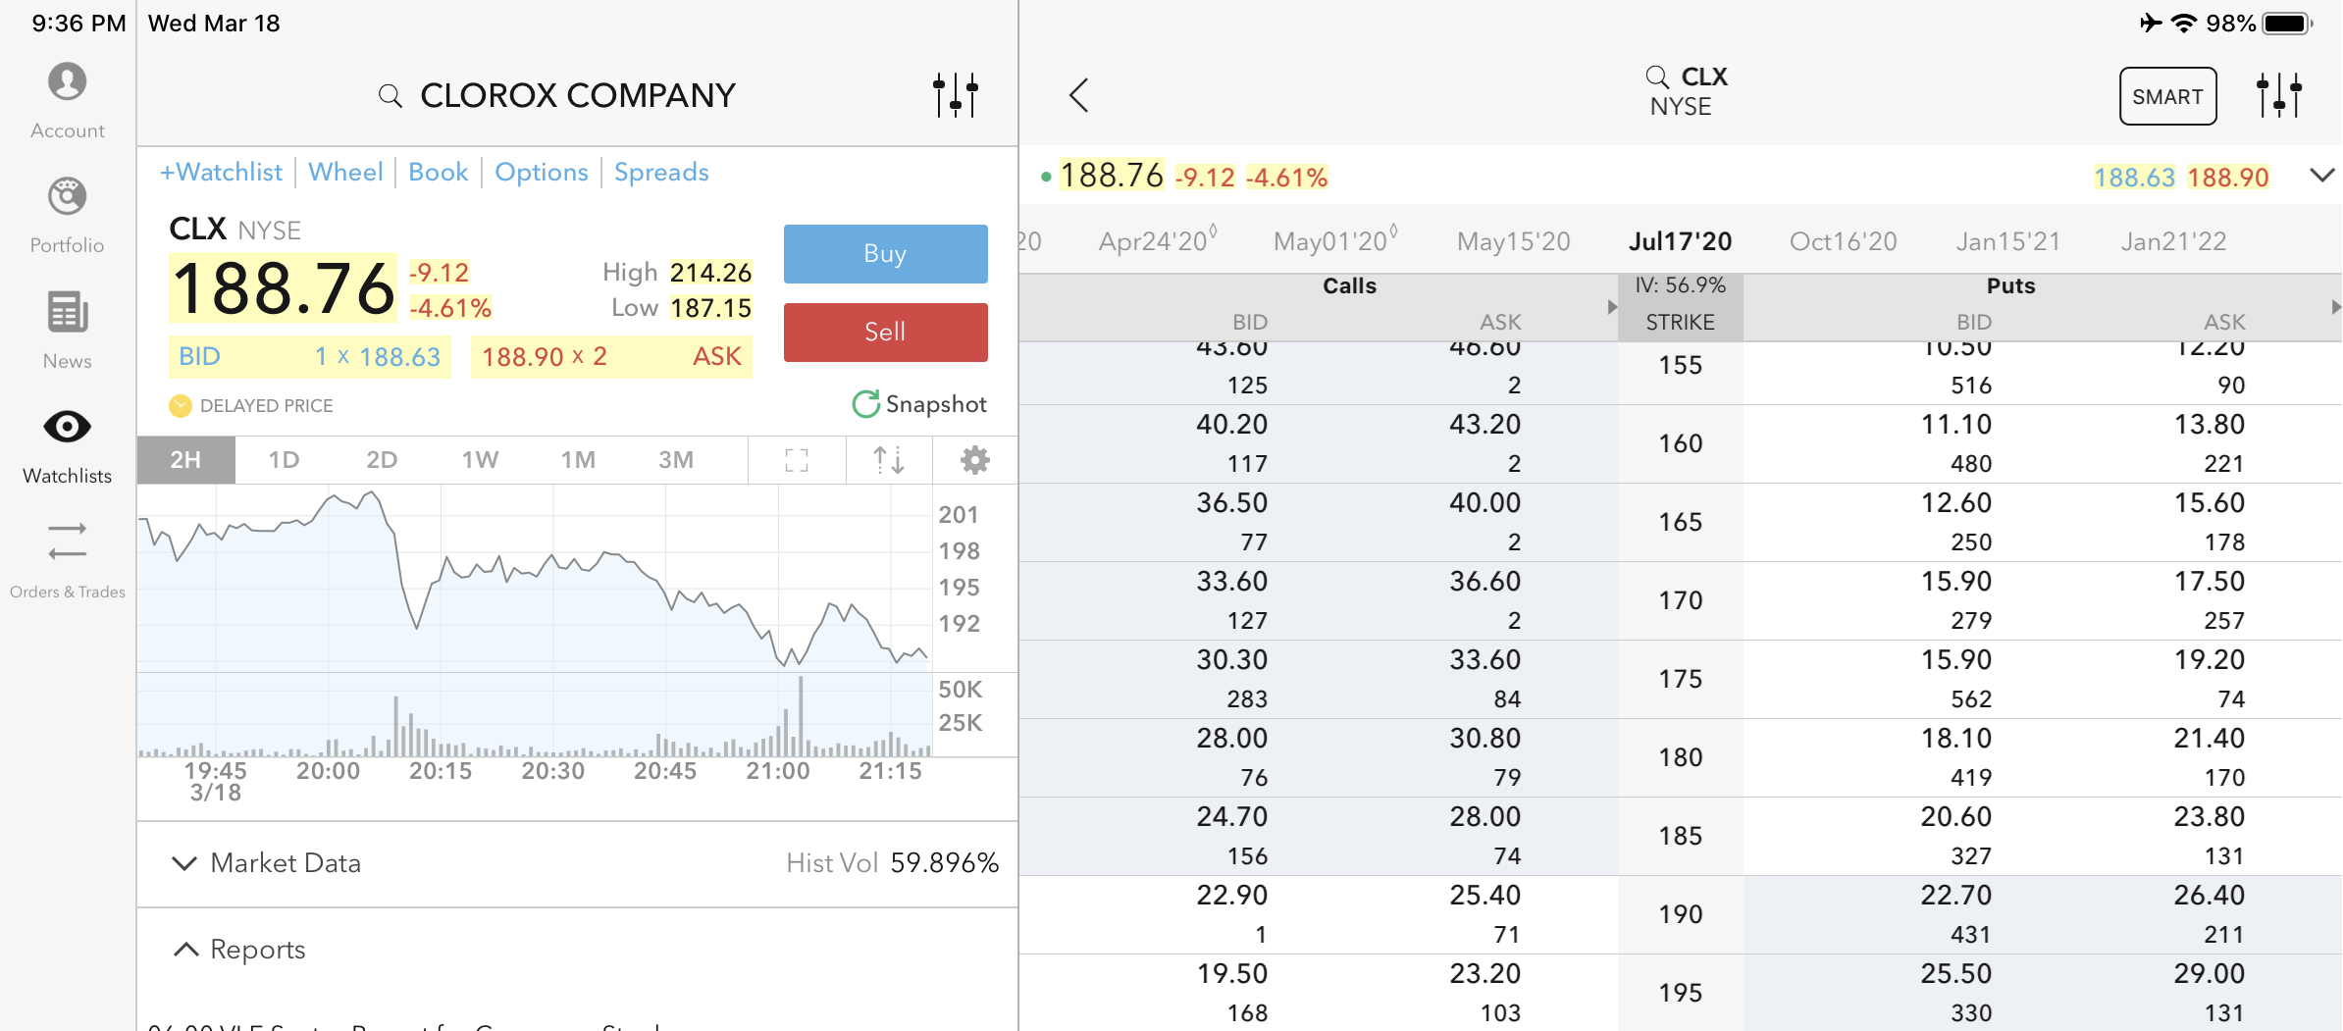Image resolution: width=2343 pixels, height=1031 pixels.
Task: Select the 2H chart timeframe
Action: click(x=185, y=460)
